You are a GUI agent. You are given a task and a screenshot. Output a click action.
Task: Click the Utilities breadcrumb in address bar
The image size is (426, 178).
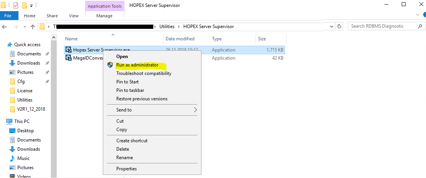pos(167,27)
